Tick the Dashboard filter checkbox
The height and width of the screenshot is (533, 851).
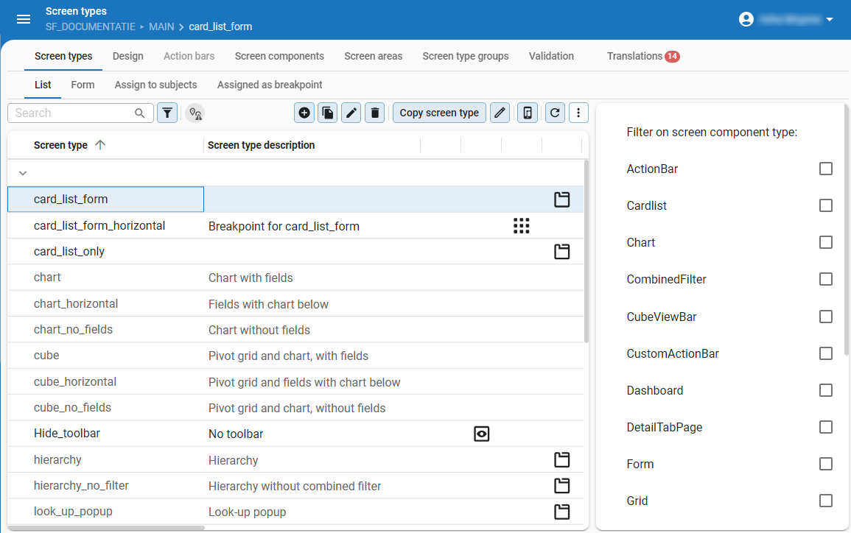coord(825,390)
